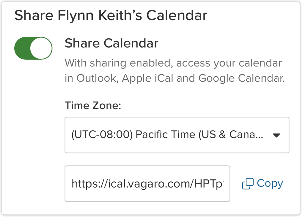Click the white knob of the green switch
Image resolution: width=302 pixels, height=217 pixels.
(x=41, y=48)
